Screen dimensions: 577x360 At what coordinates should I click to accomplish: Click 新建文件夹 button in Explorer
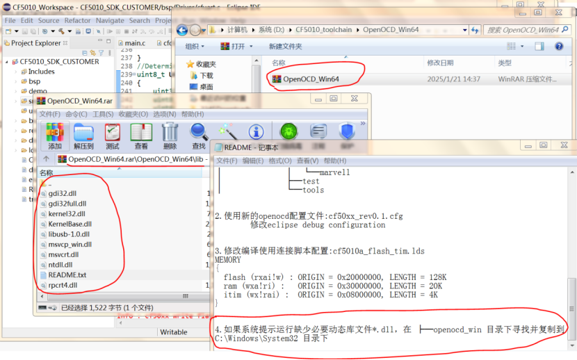tap(285, 47)
